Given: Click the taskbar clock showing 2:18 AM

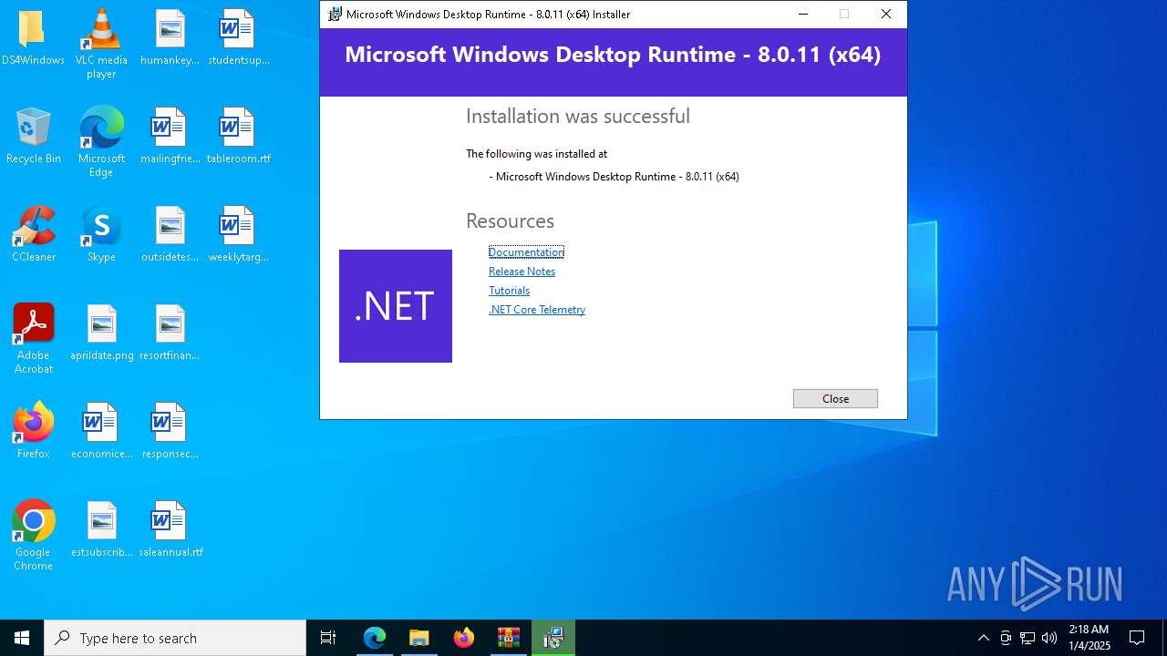Looking at the screenshot, I should coord(1089,638).
